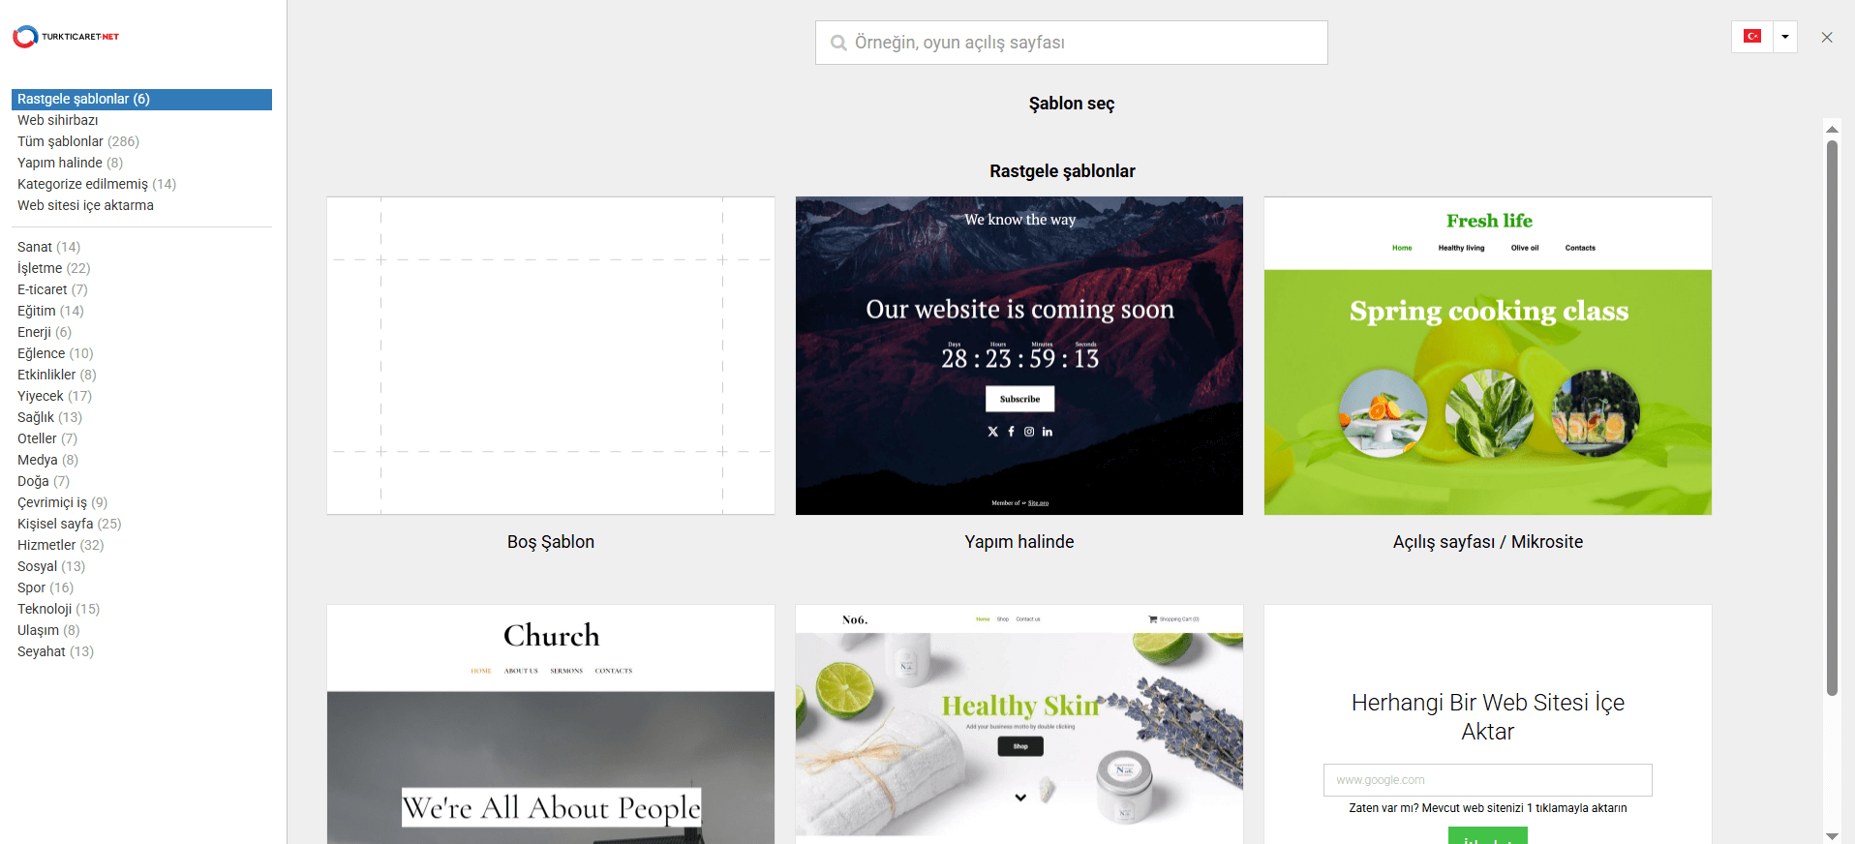Image resolution: width=1855 pixels, height=844 pixels.
Task: Show Tüm şablonlar list
Action: pyautogui.click(x=78, y=141)
